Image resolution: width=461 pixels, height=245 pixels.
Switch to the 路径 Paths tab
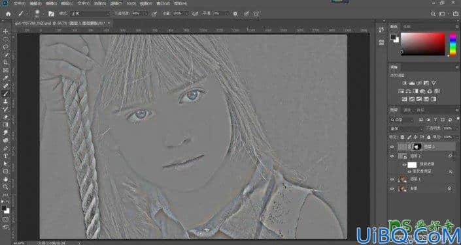[x=420, y=111]
